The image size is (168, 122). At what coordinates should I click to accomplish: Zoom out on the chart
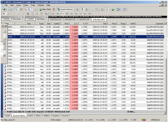click(x=97, y=9)
